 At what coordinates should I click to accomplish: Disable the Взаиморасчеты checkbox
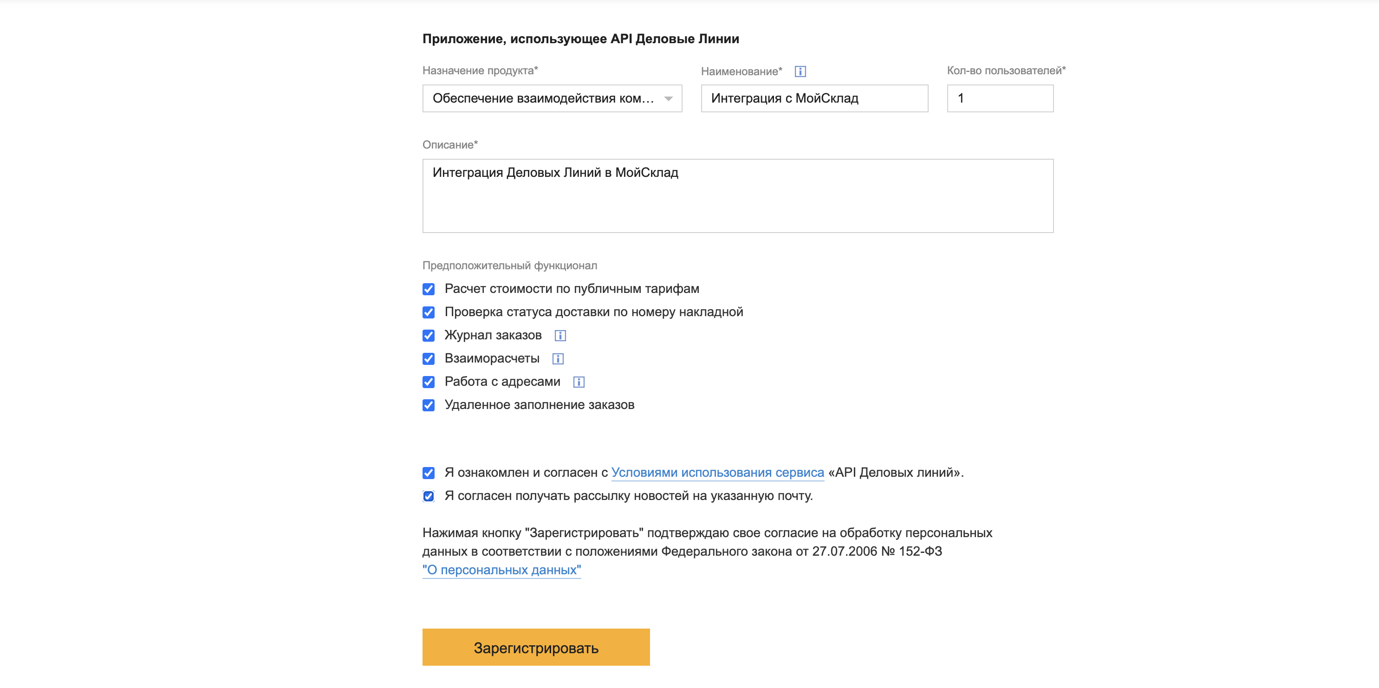click(x=428, y=359)
